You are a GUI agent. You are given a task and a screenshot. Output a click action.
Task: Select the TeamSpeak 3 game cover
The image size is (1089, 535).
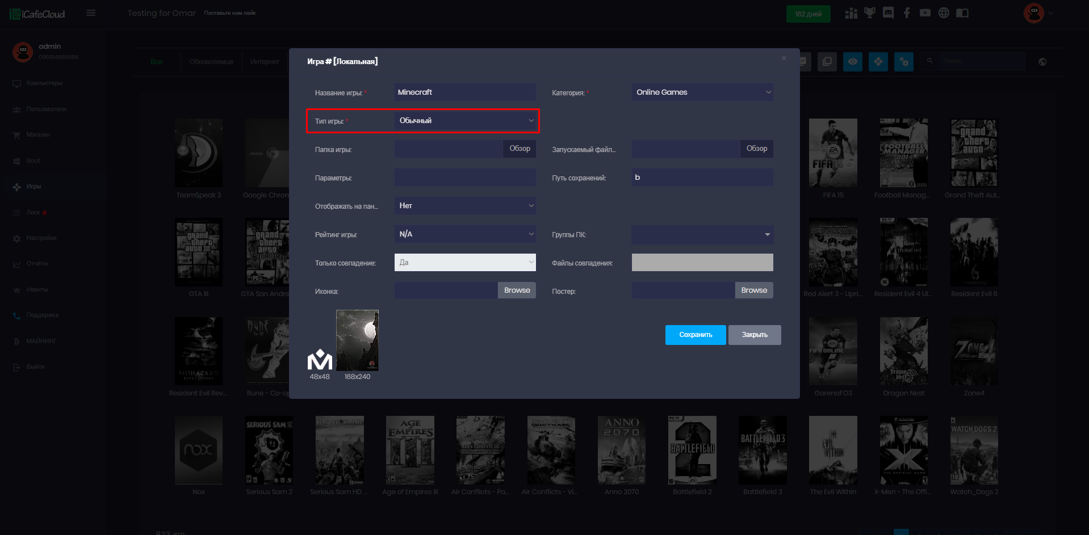click(x=199, y=153)
